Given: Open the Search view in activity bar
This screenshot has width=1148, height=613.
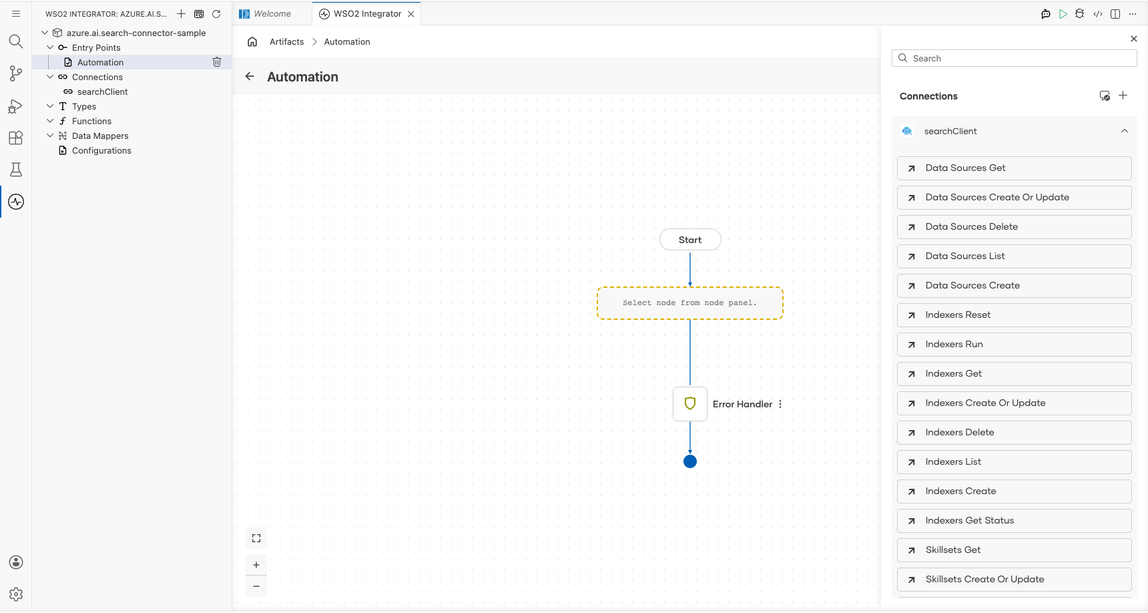Looking at the screenshot, I should coord(16,41).
